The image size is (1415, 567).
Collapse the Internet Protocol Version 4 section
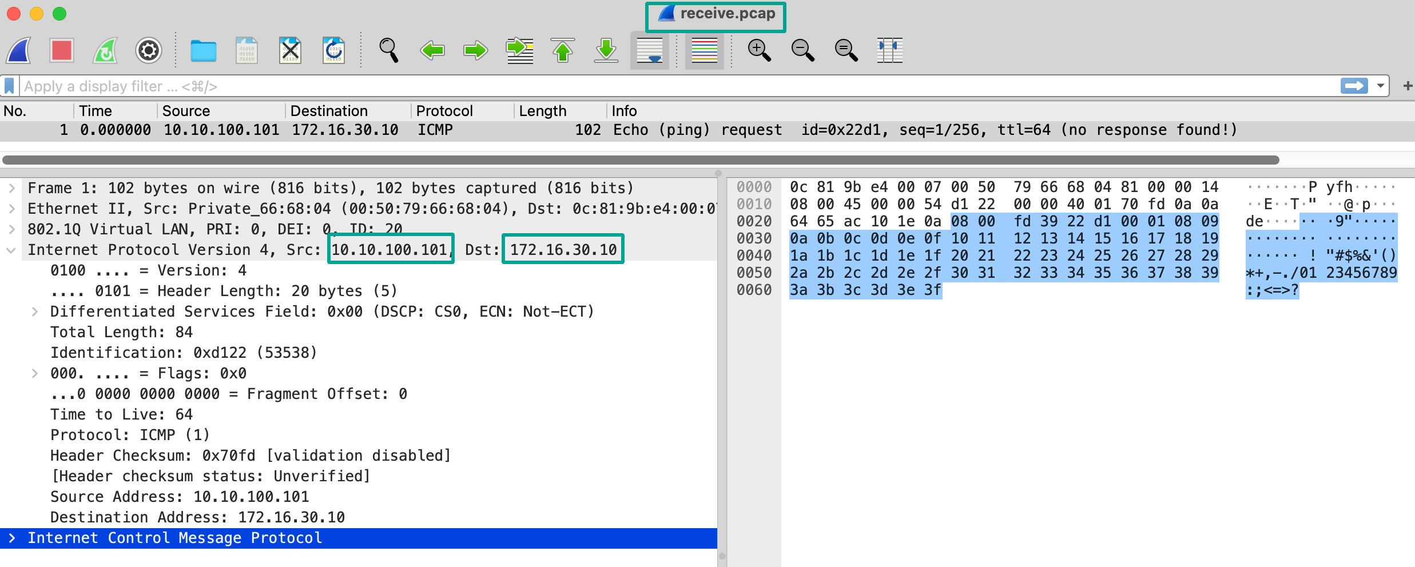11,250
